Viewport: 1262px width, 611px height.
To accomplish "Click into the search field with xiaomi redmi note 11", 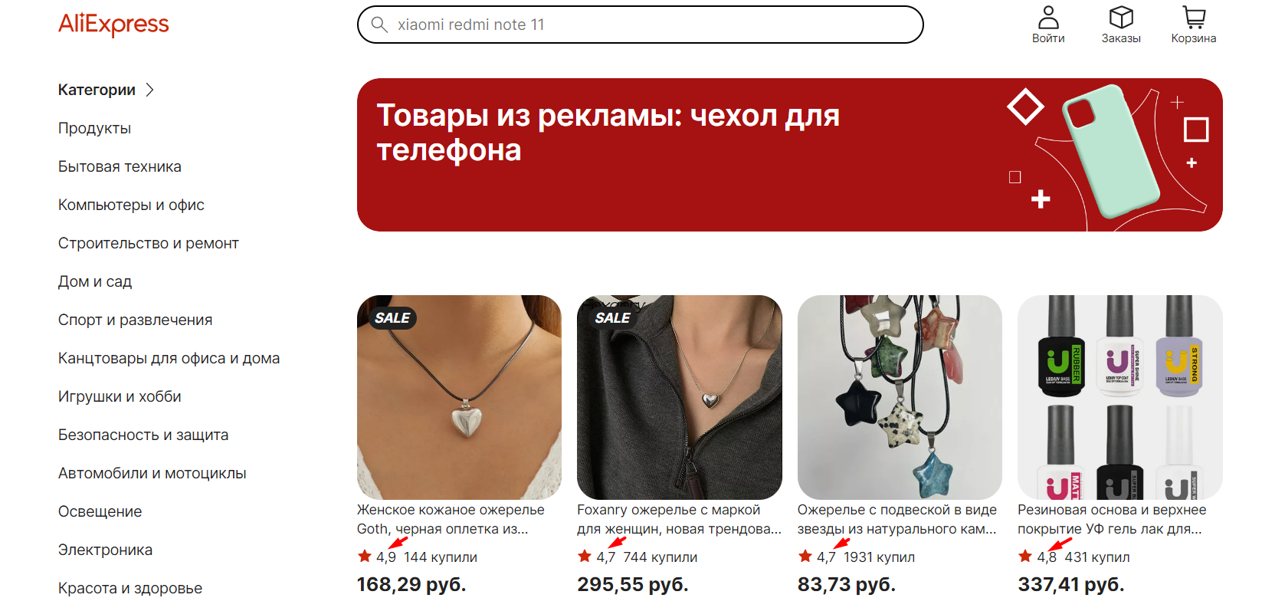I will click(640, 25).
